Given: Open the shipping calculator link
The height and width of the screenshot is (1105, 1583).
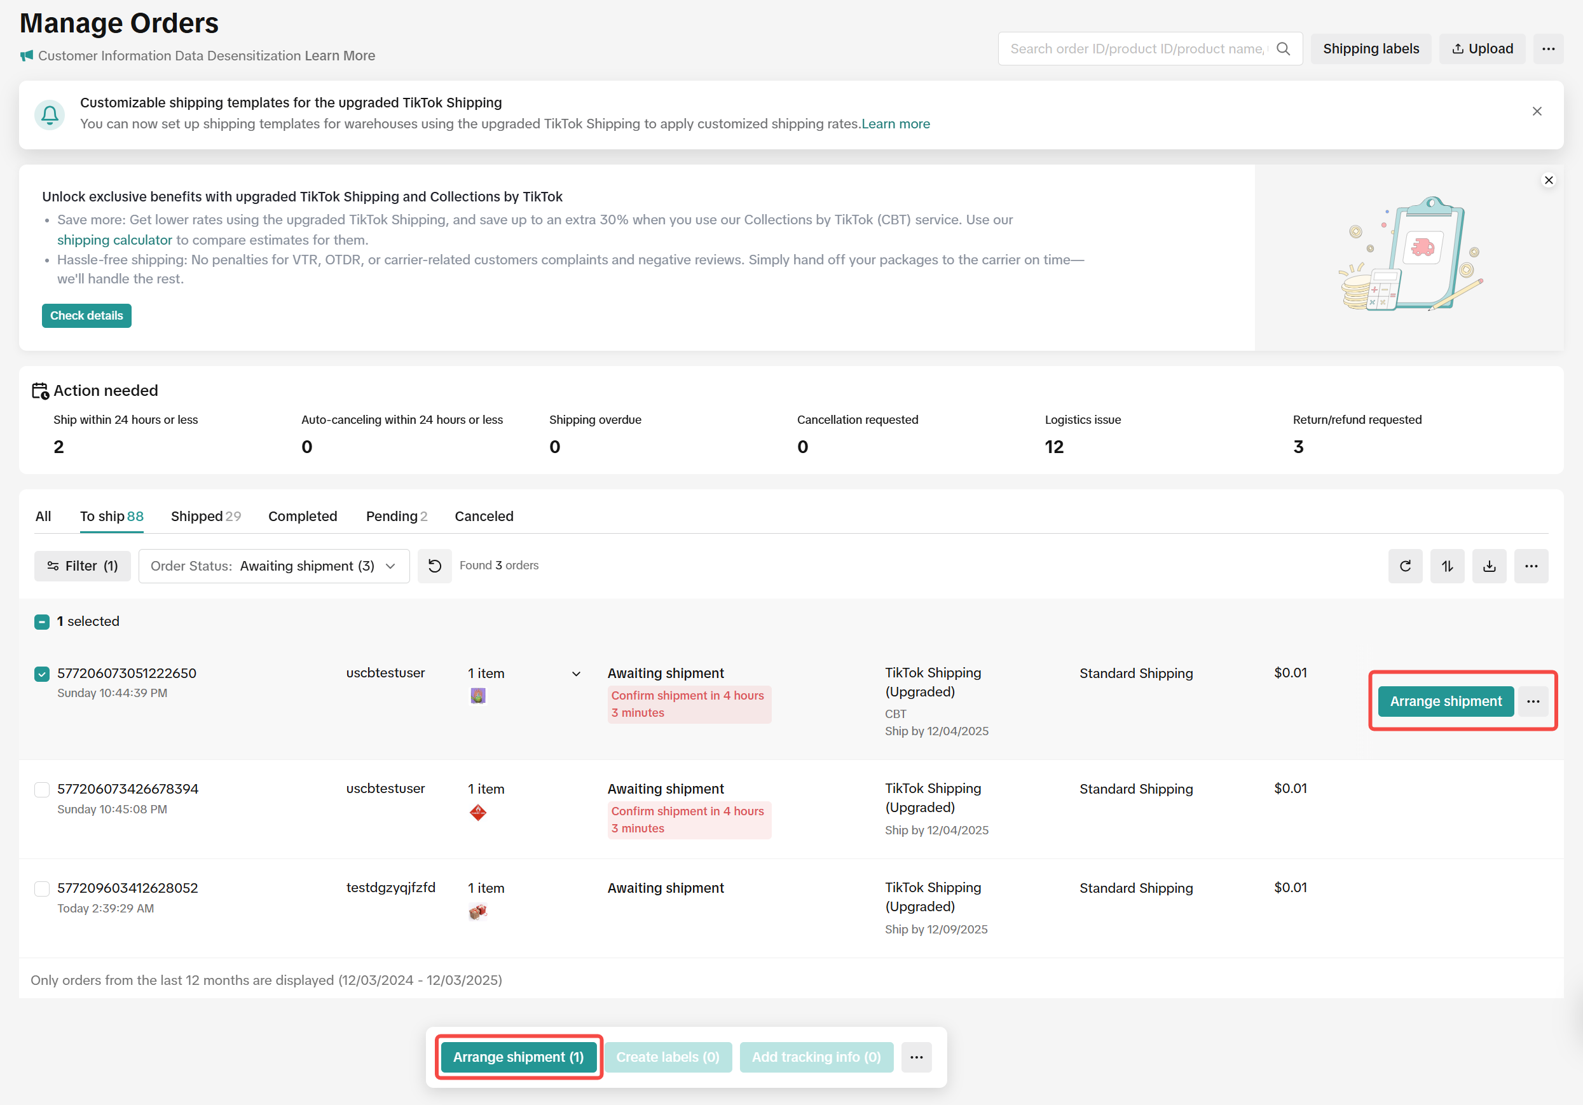Looking at the screenshot, I should click(114, 240).
